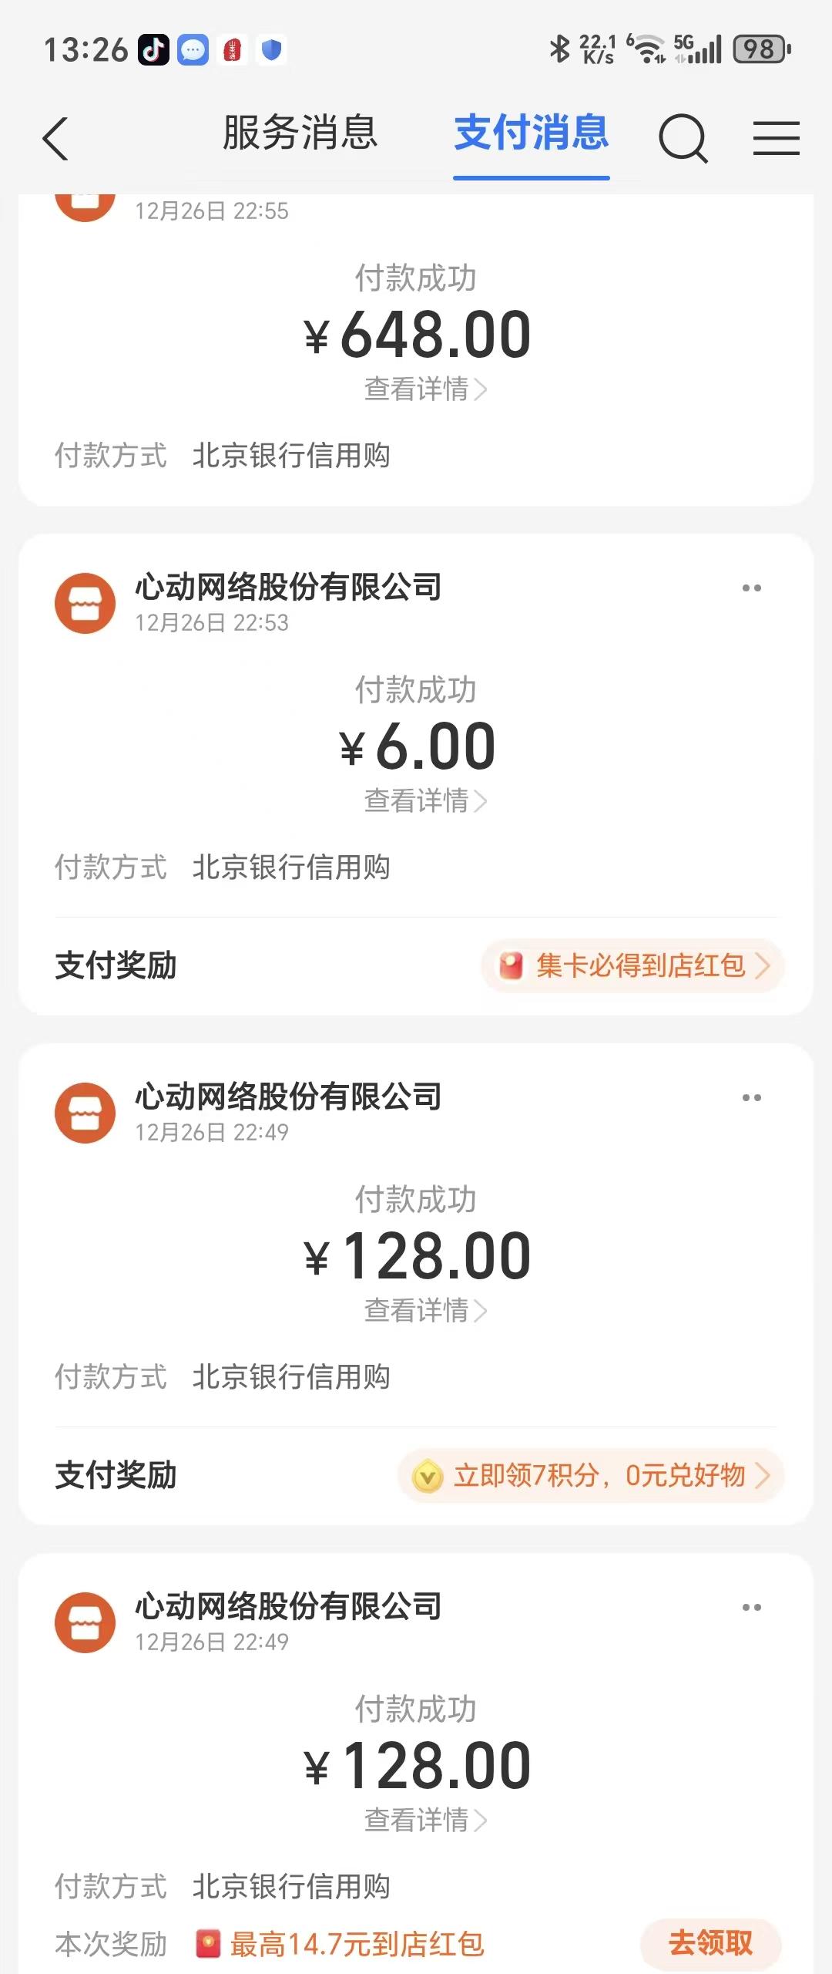Claim 立即领7积分，0元兑好物 reward

(599, 1476)
